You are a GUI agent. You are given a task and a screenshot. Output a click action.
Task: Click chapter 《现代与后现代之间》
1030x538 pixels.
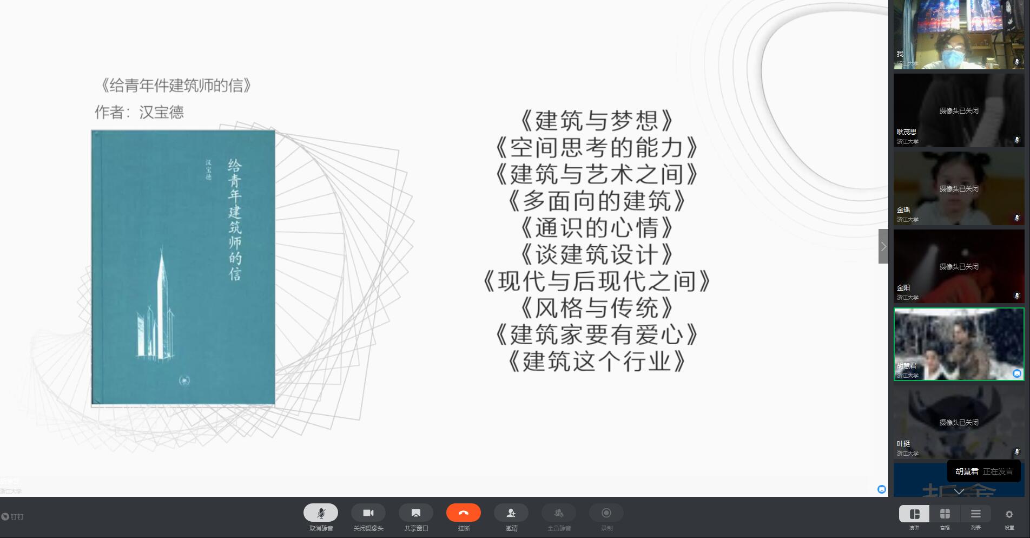pos(597,281)
